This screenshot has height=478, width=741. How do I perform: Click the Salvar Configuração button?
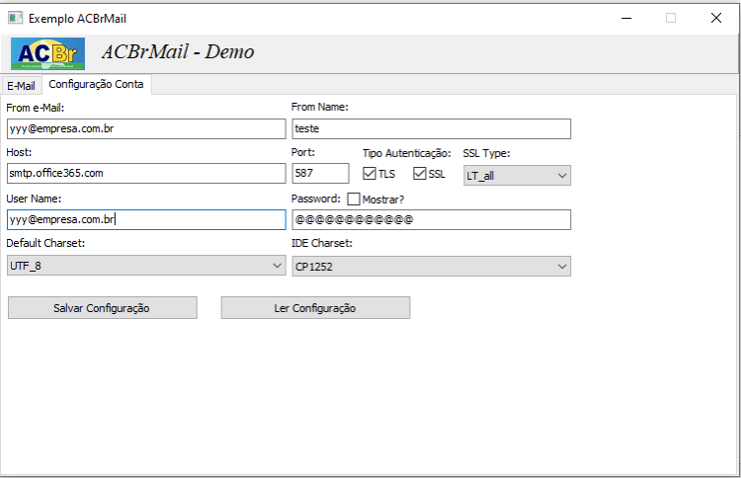(103, 308)
